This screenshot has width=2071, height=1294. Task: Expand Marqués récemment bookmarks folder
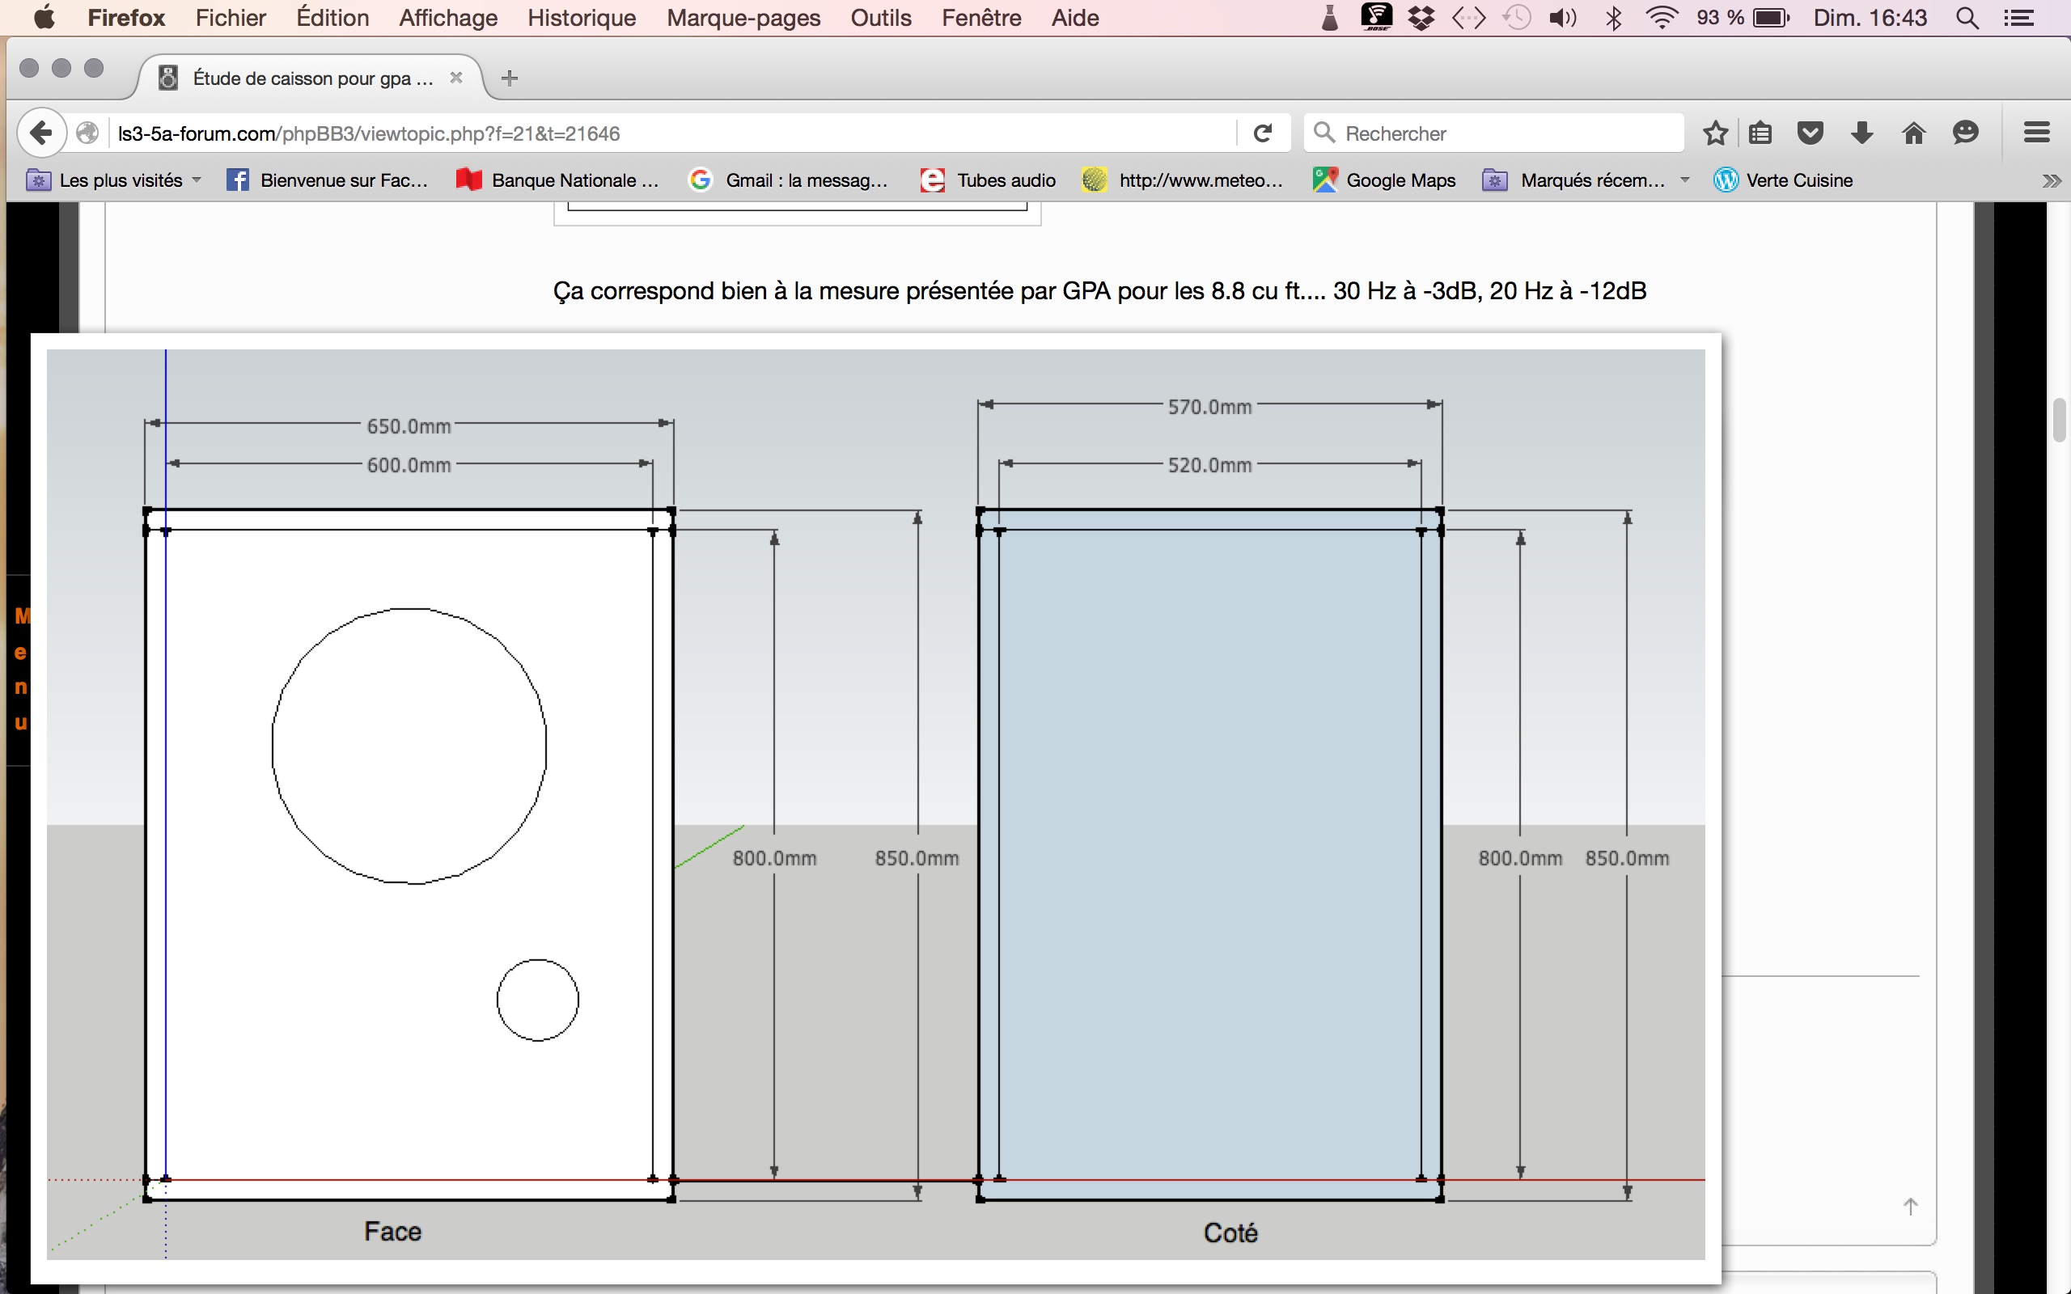pos(1586,180)
